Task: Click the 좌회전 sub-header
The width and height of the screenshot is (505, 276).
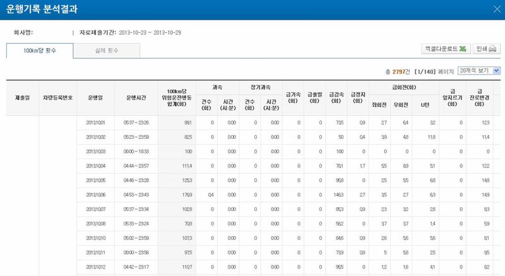Action: point(379,105)
